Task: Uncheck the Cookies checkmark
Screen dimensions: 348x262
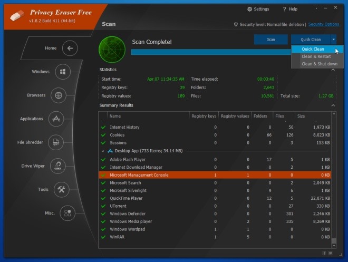Action: pyautogui.click(x=103, y=135)
